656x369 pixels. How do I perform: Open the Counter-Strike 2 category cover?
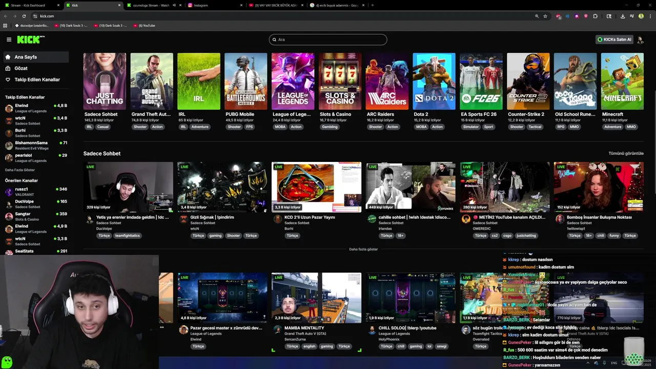coord(528,81)
